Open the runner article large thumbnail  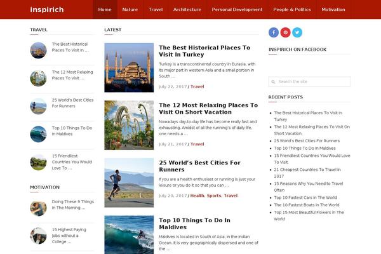pos(129,183)
